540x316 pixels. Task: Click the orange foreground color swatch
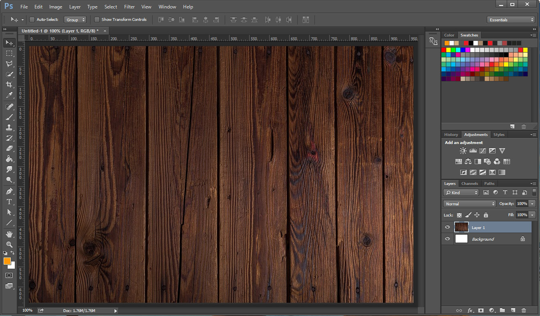(7, 261)
